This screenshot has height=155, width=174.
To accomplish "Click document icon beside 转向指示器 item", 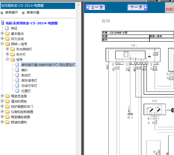I will [x=17, y=65].
